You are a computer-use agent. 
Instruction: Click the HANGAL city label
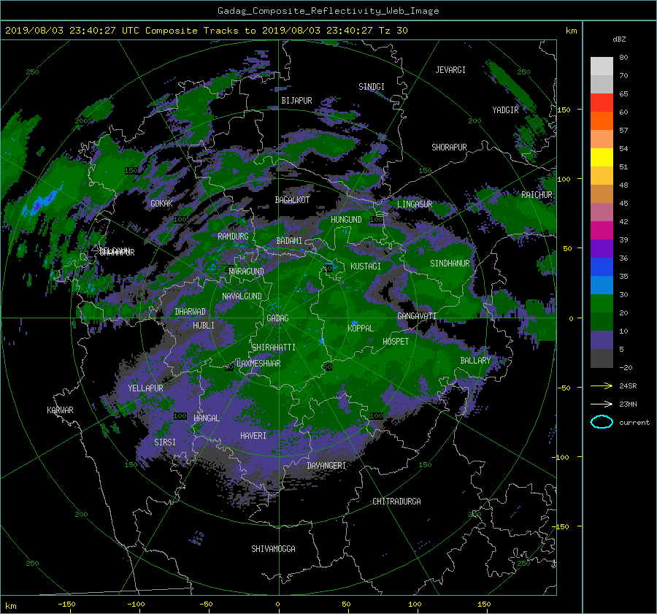(207, 418)
